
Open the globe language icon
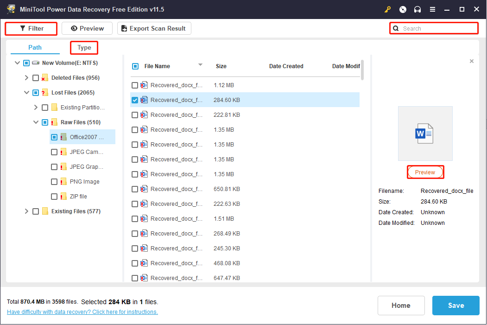click(x=402, y=9)
